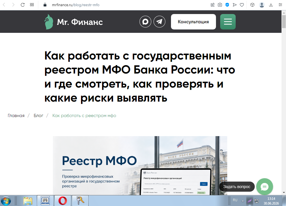Click the purple pen tray icon
Viewport: 286px width, 206px height.
249,201
